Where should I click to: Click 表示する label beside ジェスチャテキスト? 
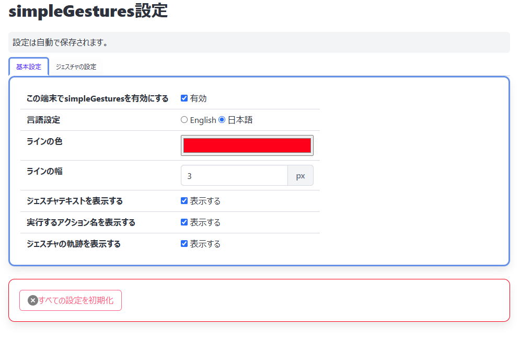tap(205, 201)
